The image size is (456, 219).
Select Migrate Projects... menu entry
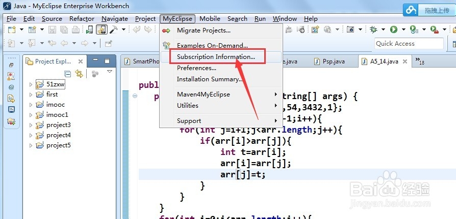221,30
